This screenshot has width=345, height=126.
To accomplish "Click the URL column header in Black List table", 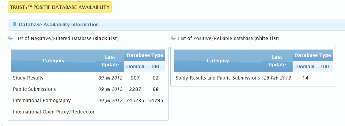I will (156, 66).
